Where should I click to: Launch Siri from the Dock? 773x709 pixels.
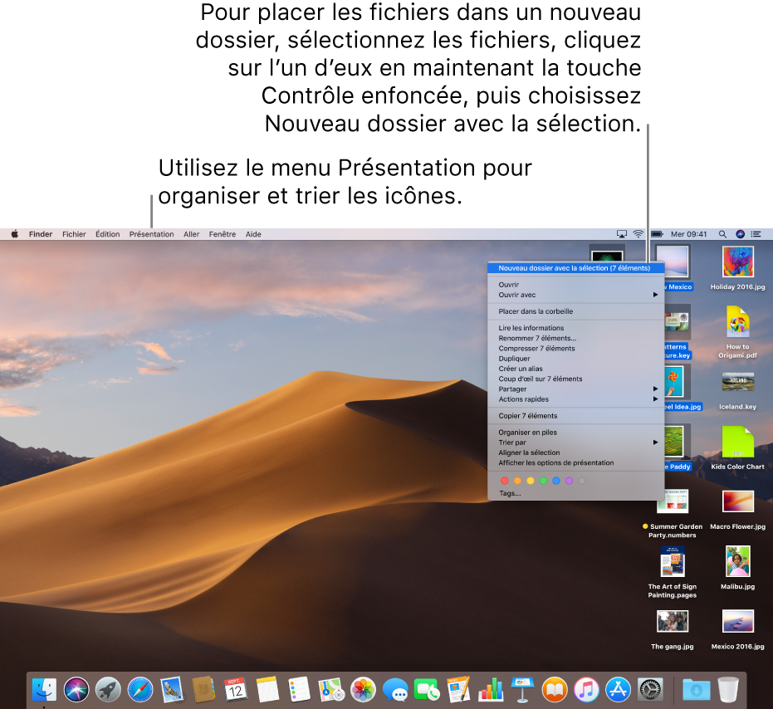point(76,689)
